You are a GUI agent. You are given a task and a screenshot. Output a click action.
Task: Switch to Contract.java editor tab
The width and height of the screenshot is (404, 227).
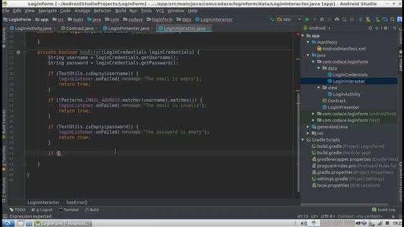pyautogui.click(x=80, y=28)
